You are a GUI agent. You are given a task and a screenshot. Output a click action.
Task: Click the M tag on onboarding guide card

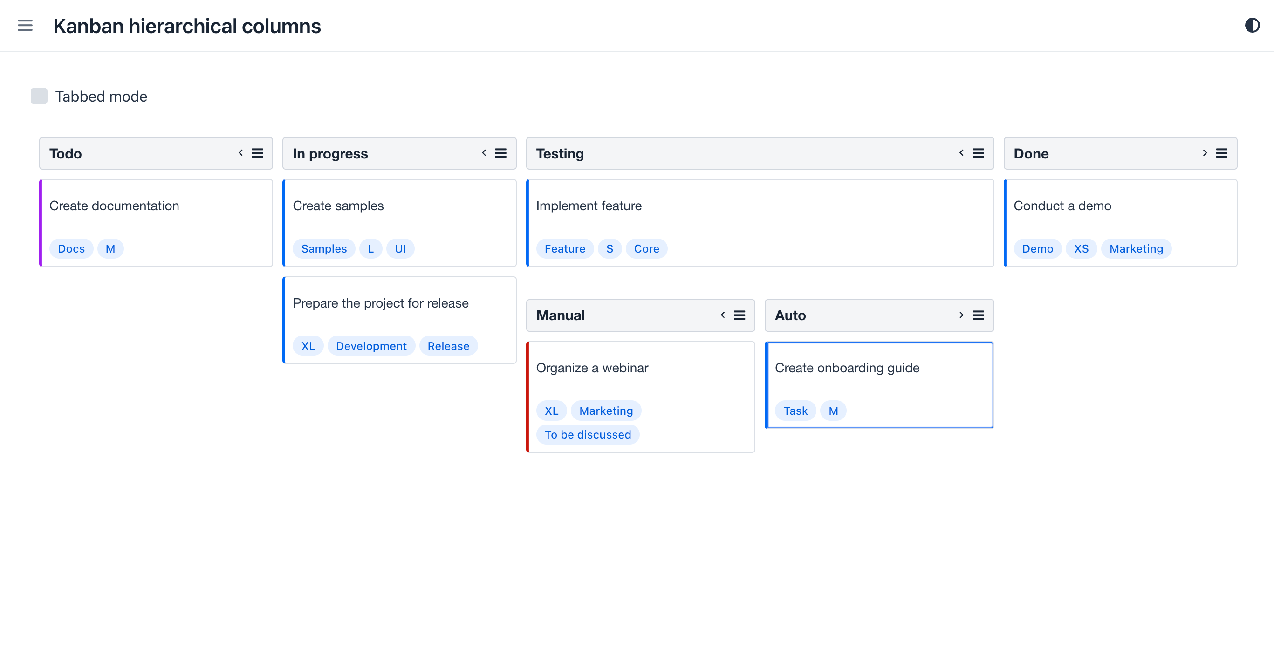(x=833, y=411)
